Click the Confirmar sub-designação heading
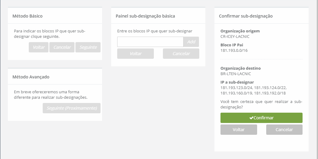The width and height of the screenshot is (318, 159). click(x=246, y=16)
